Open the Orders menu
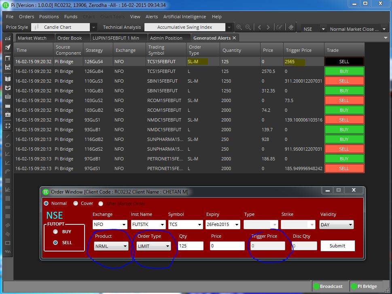The image size is (392, 294). point(27,17)
